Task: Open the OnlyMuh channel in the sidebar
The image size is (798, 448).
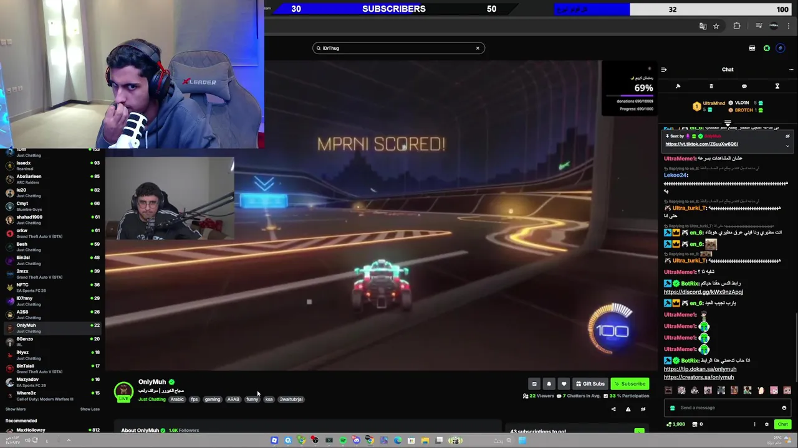Action: click(x=52, y=328)
